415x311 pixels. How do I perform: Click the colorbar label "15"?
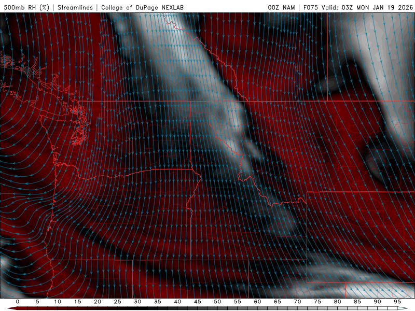coord(77,302)
